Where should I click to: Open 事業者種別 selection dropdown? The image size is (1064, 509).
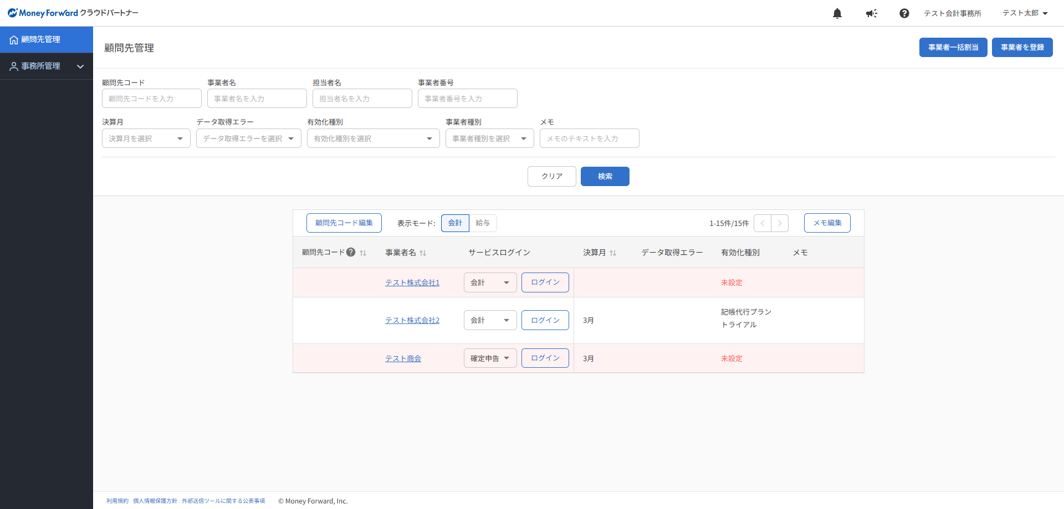click(490, 138)
